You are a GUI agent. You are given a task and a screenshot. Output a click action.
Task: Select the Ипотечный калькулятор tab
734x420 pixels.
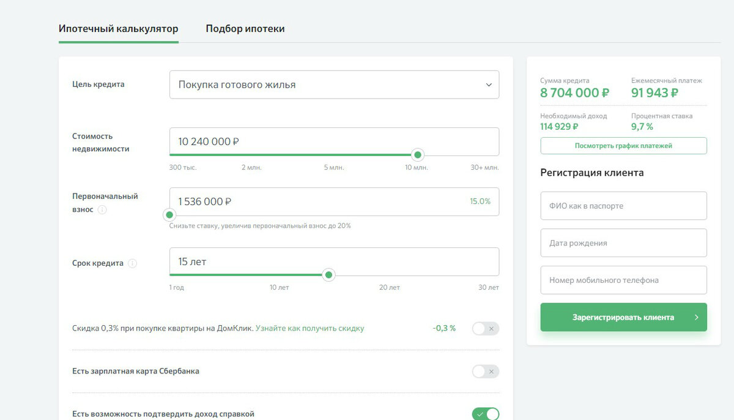119,29
